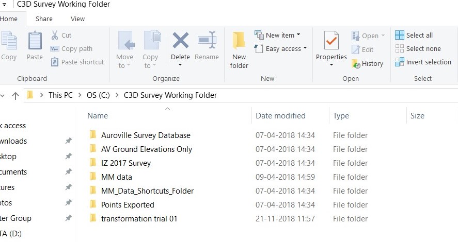Sort by Date modified column header
Screen dimensions: 458x242
click(x=280, y=116)
